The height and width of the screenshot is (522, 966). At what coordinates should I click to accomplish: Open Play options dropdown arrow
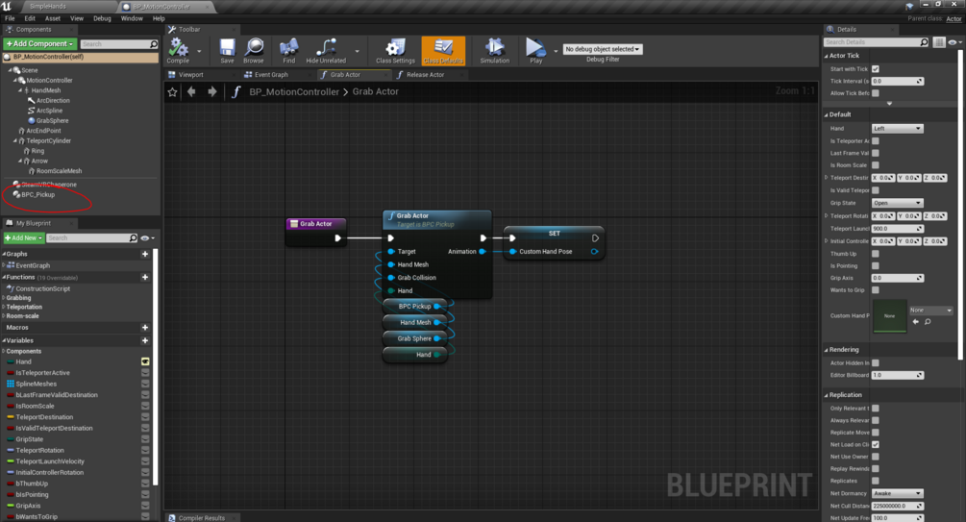coord(556,51)
